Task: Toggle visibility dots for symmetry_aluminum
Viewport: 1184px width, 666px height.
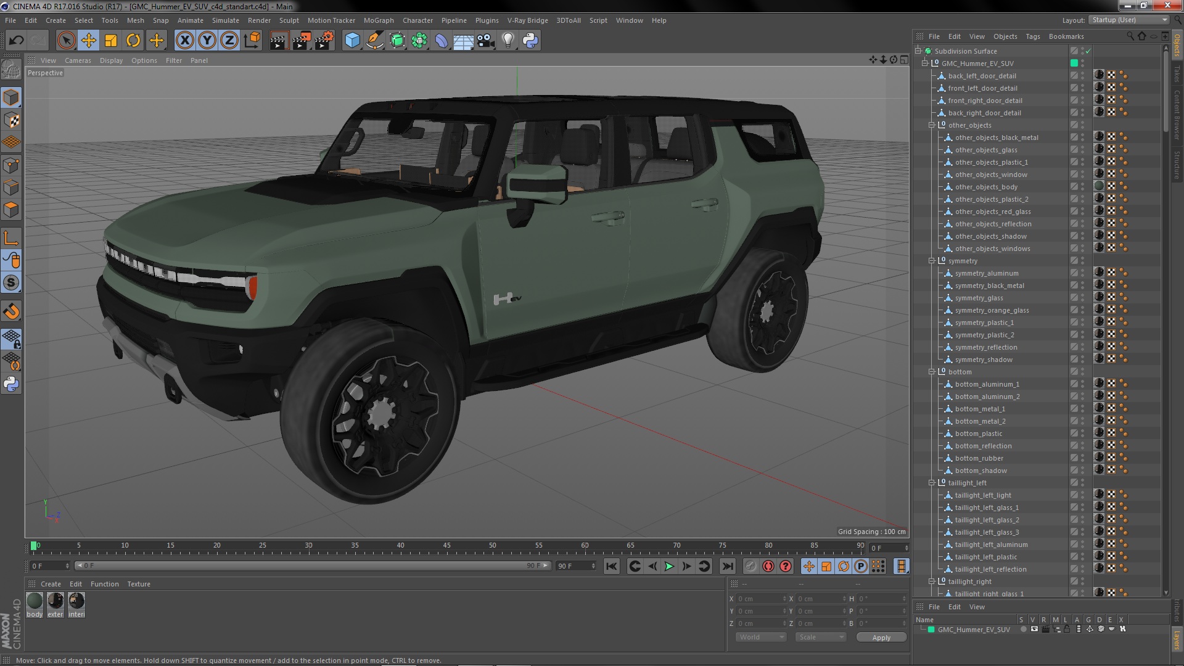Action: pos(1082,273)
